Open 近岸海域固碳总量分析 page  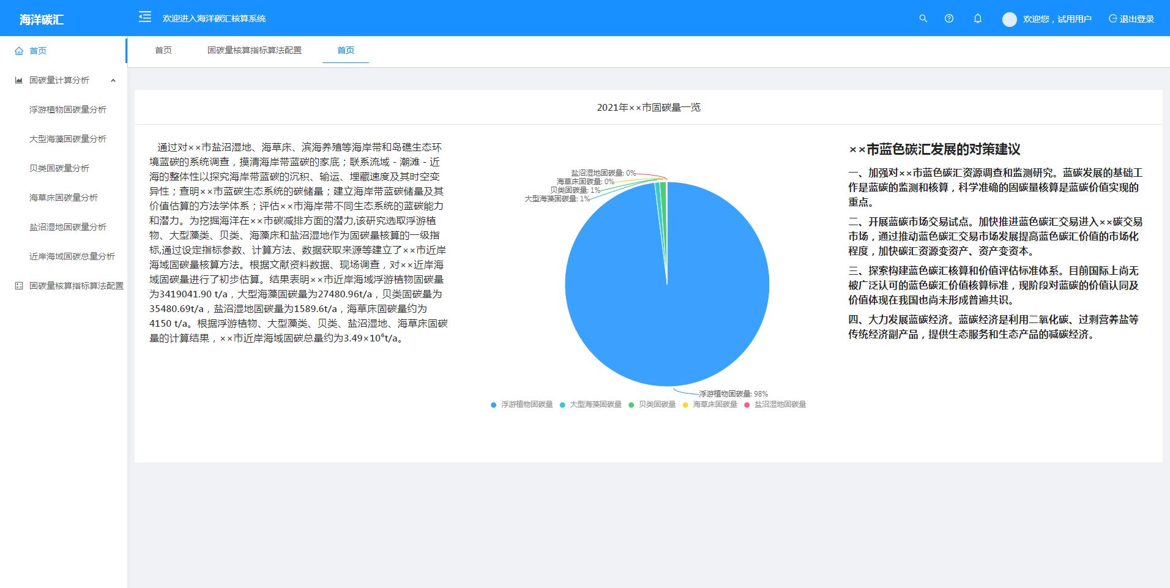click(x=72, y=256)
